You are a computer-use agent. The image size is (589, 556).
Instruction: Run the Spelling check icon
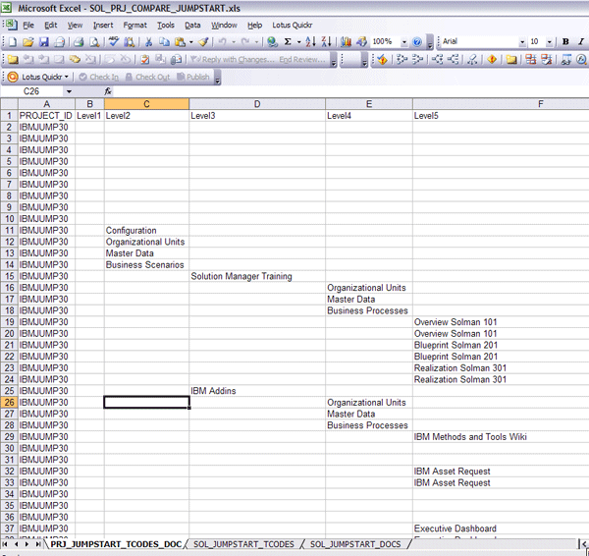[x=114, y=42]
